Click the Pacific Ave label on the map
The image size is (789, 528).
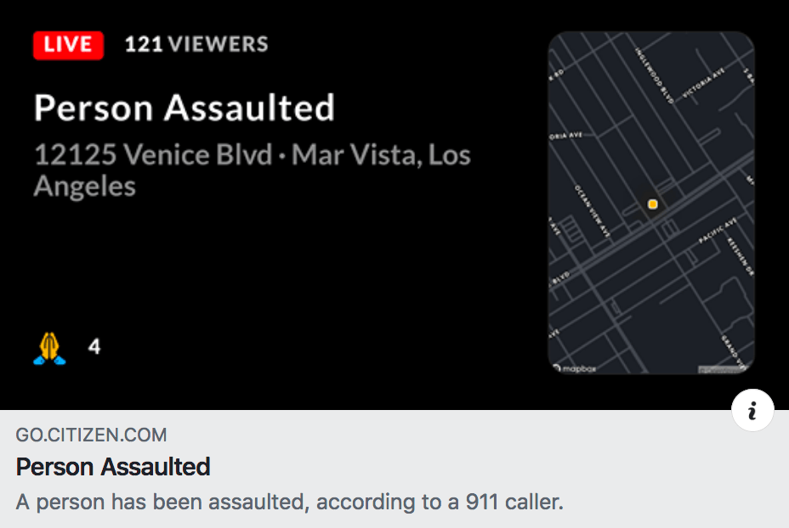click(x=717, y=232)
